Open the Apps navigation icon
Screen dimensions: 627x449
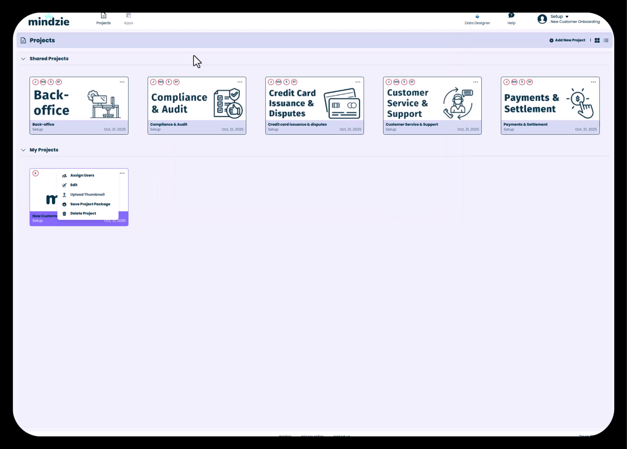[128, 16]
